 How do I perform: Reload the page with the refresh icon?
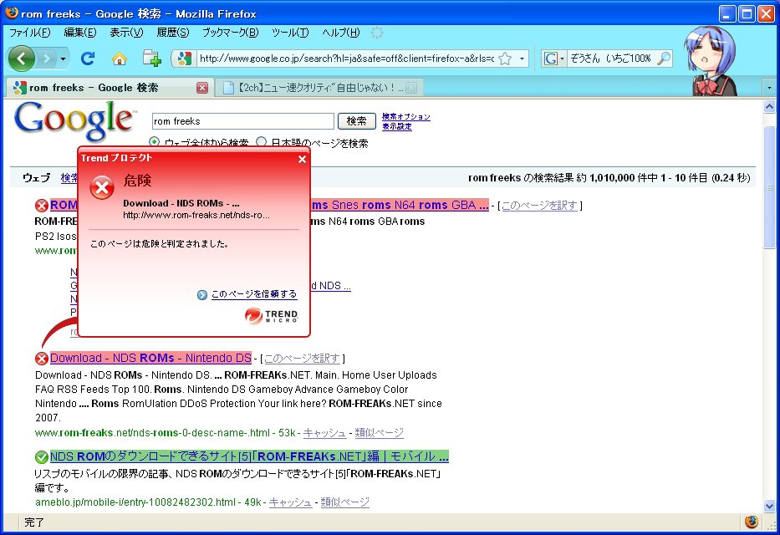coord(88,59)
